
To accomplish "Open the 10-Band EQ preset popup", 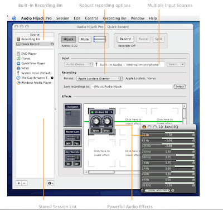I will click(x=157, y=190).
